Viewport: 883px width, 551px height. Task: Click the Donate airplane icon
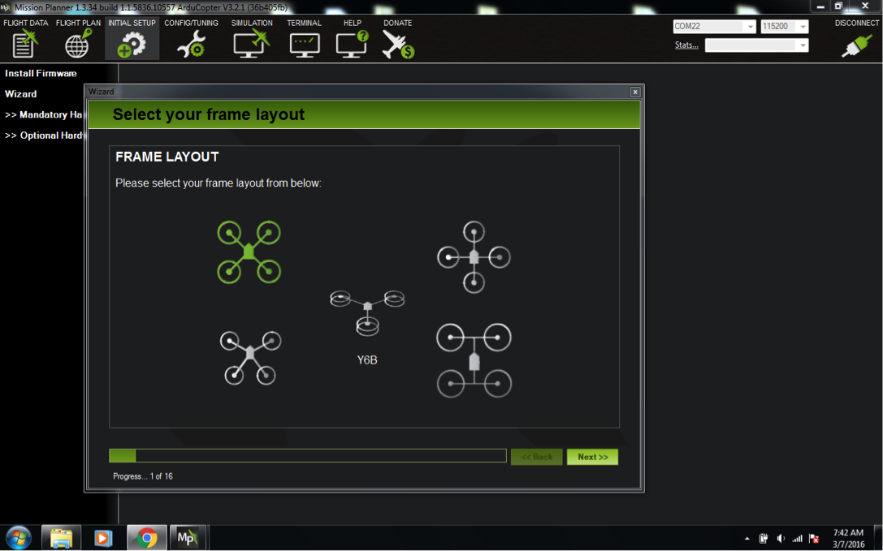(x=398, y=44)
